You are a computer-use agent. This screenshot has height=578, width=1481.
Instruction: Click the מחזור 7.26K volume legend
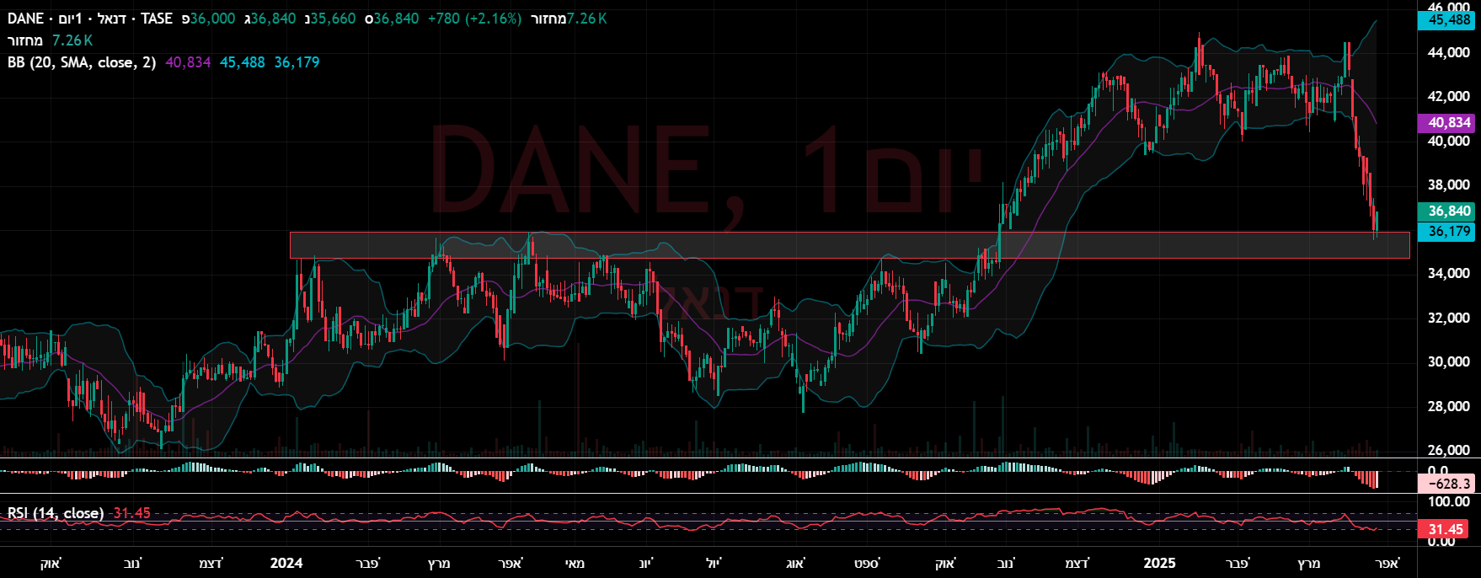(50, 40)
